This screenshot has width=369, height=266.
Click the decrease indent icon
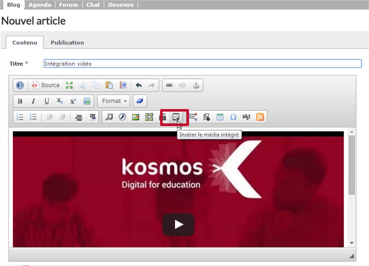49,117
